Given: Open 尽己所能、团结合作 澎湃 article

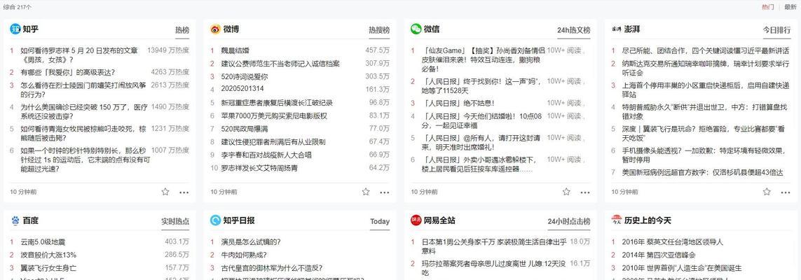Looking at the screenshot, I should point(705,50).
